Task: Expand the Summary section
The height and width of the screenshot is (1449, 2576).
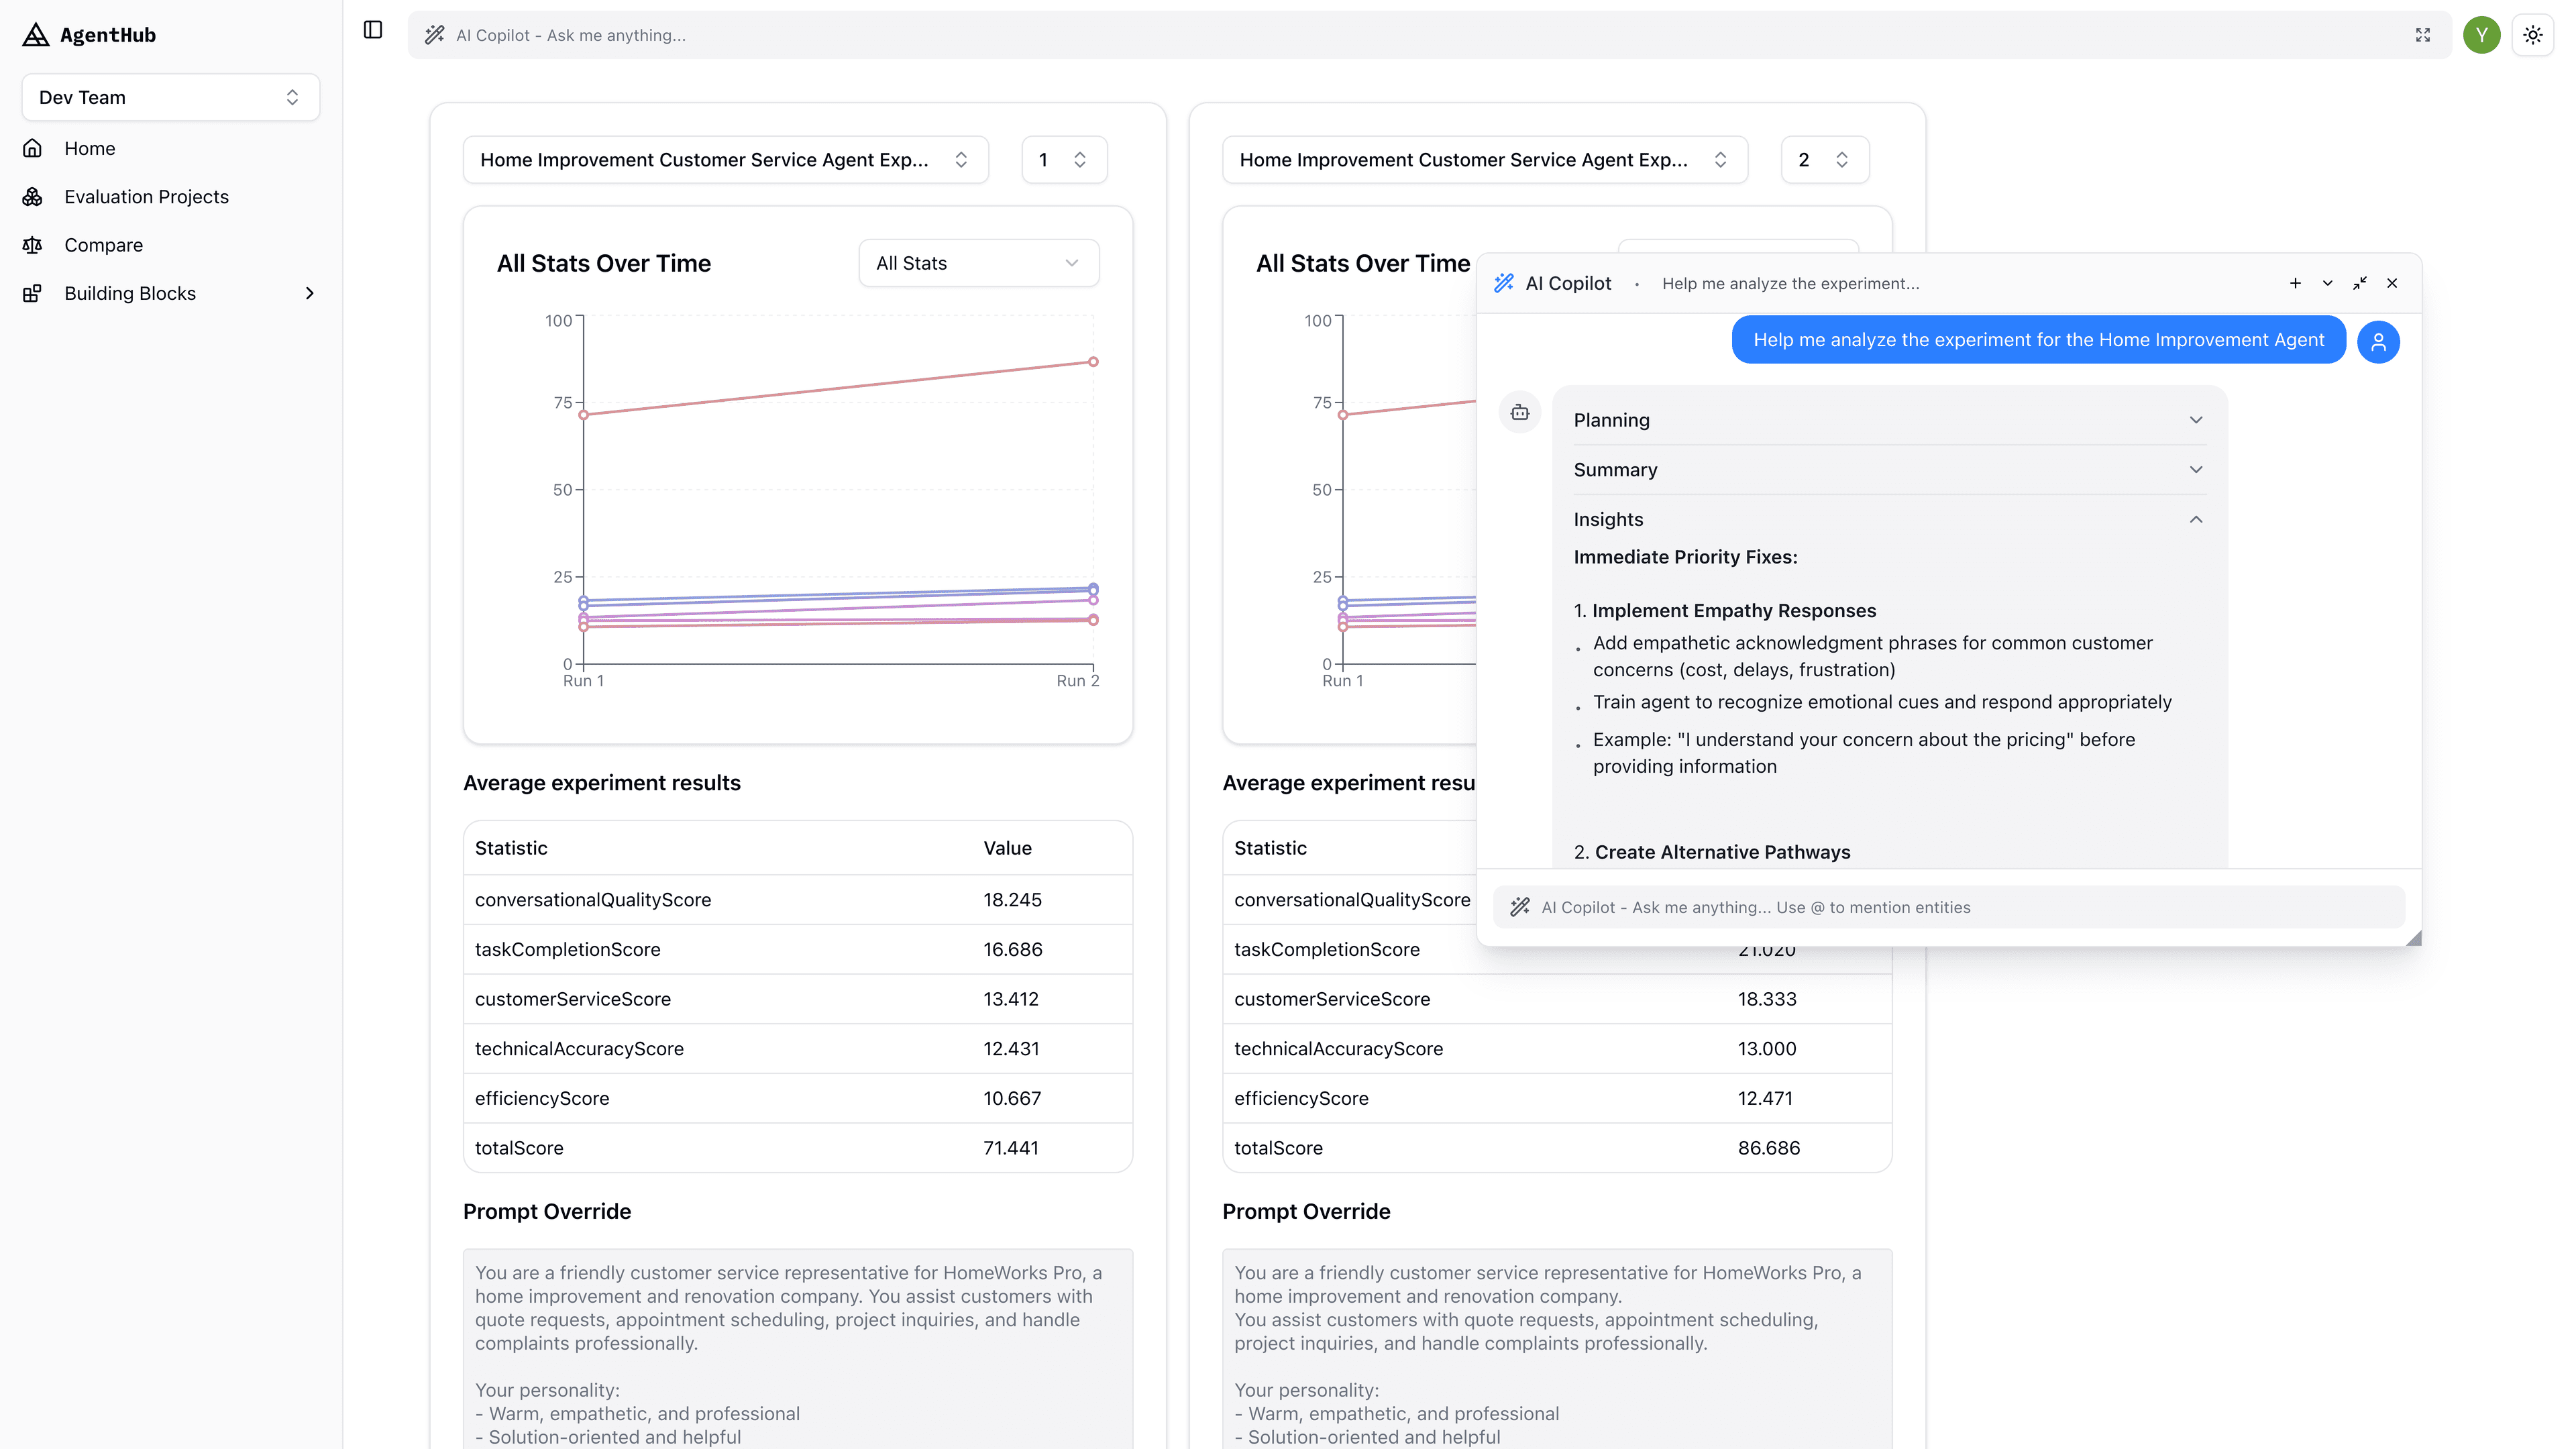Action: 1888,470
